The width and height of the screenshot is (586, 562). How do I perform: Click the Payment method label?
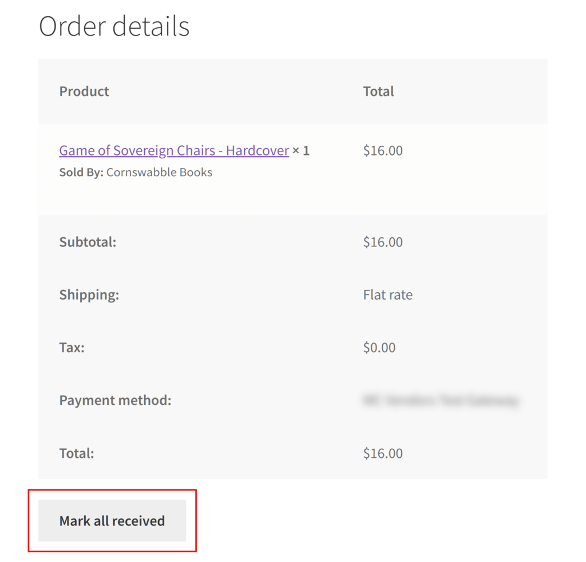point(115,400)
